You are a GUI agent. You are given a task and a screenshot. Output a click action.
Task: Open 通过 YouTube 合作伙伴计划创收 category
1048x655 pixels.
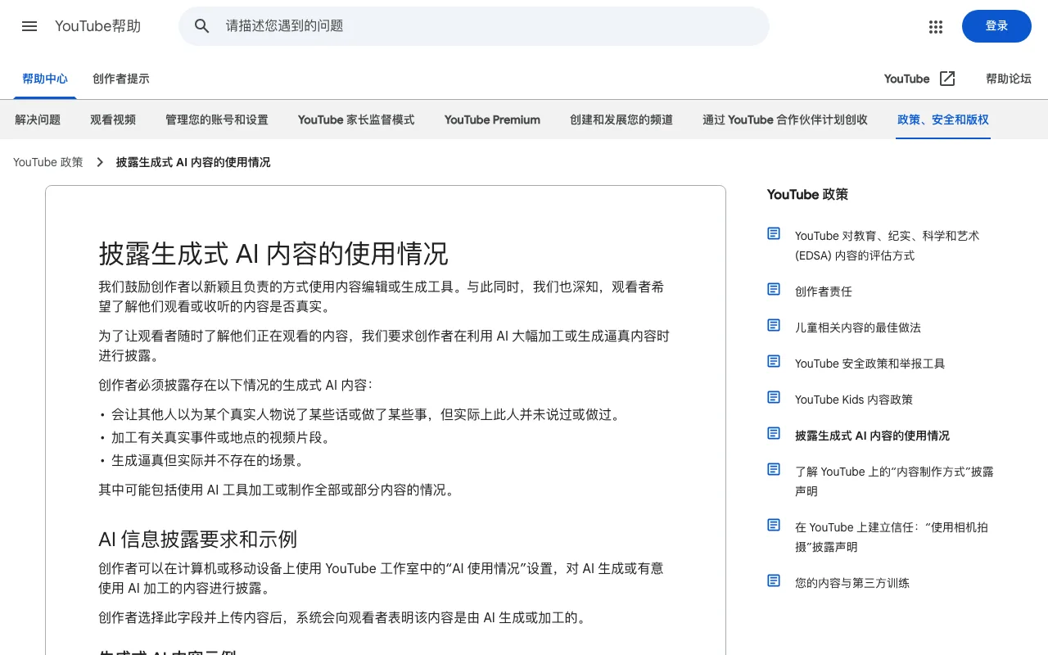point(785,120)
